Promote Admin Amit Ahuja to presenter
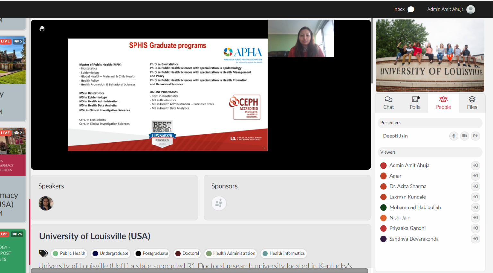Screen dimensions: 493x273 tap(475, 165)
